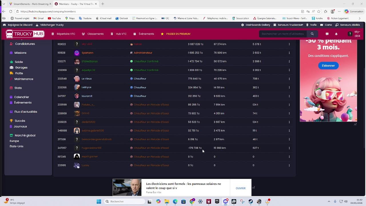Bookmark page with star icon

[319, 11]
